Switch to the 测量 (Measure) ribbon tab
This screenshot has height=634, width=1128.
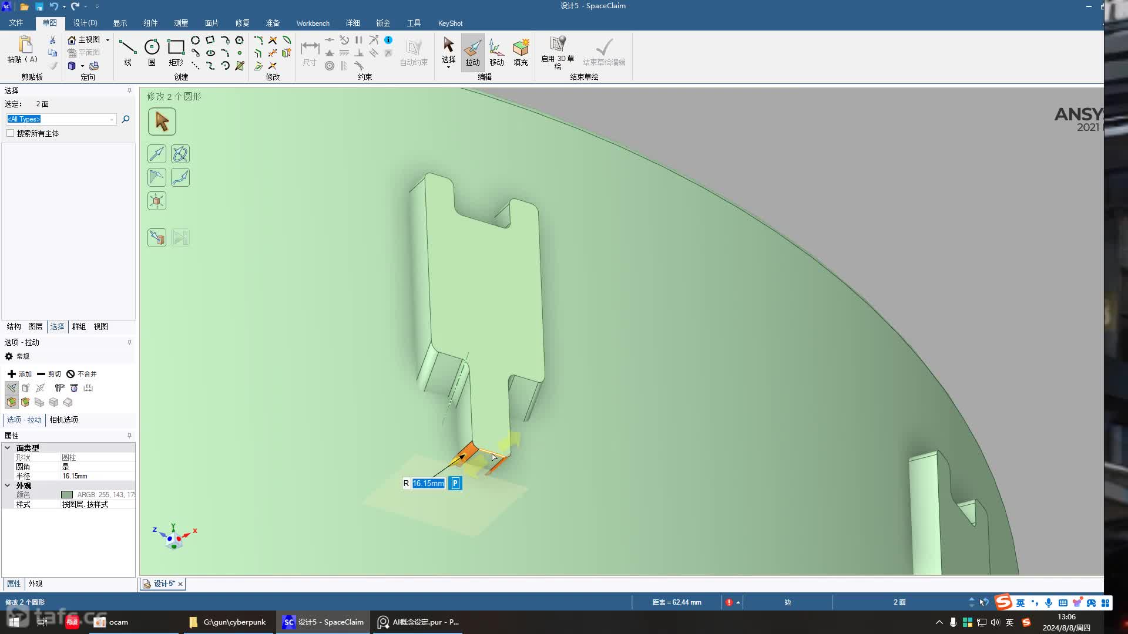[181, 23]
